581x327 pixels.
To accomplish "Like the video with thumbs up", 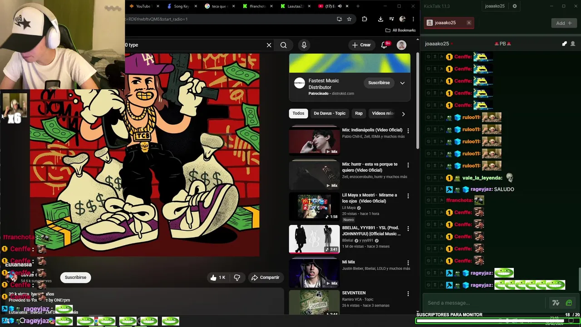I will click(218, 277).
